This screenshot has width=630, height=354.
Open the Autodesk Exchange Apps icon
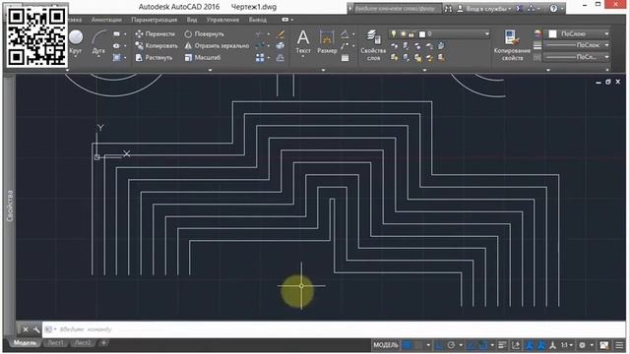pyautogui.click(x=519, y=9)
